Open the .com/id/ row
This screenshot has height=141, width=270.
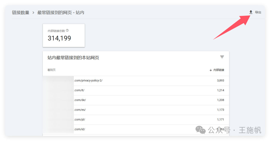(x=136, y=130)
